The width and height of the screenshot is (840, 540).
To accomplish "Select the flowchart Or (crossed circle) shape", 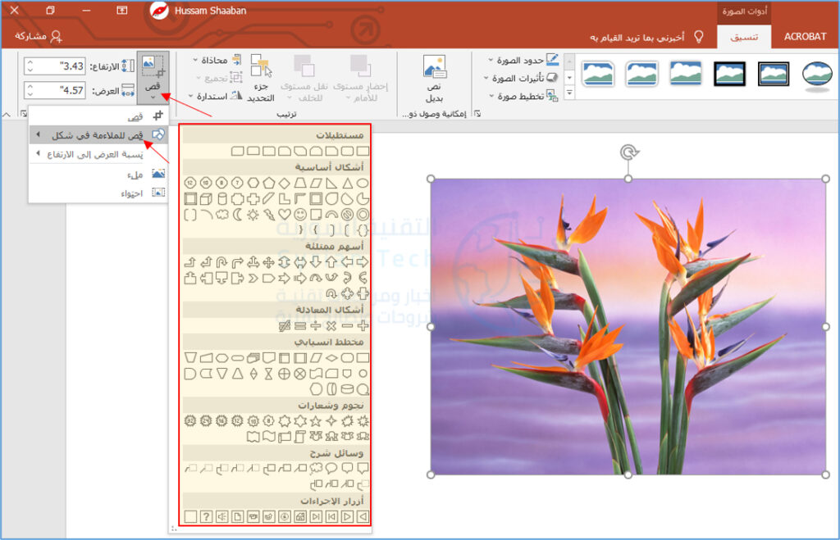I will [285, 374].
